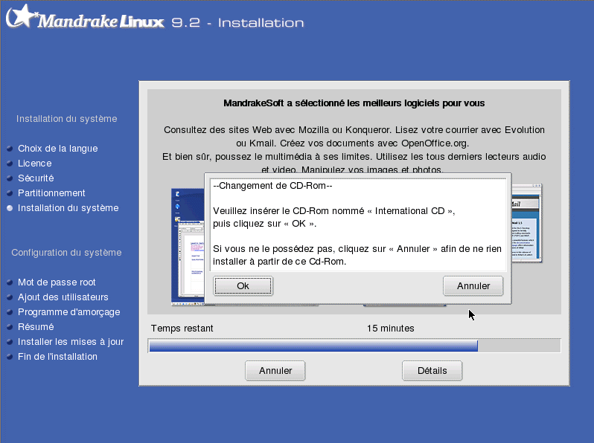Click the bullet beside Partitionnement
Screen dimensions: 594x443
10,193
